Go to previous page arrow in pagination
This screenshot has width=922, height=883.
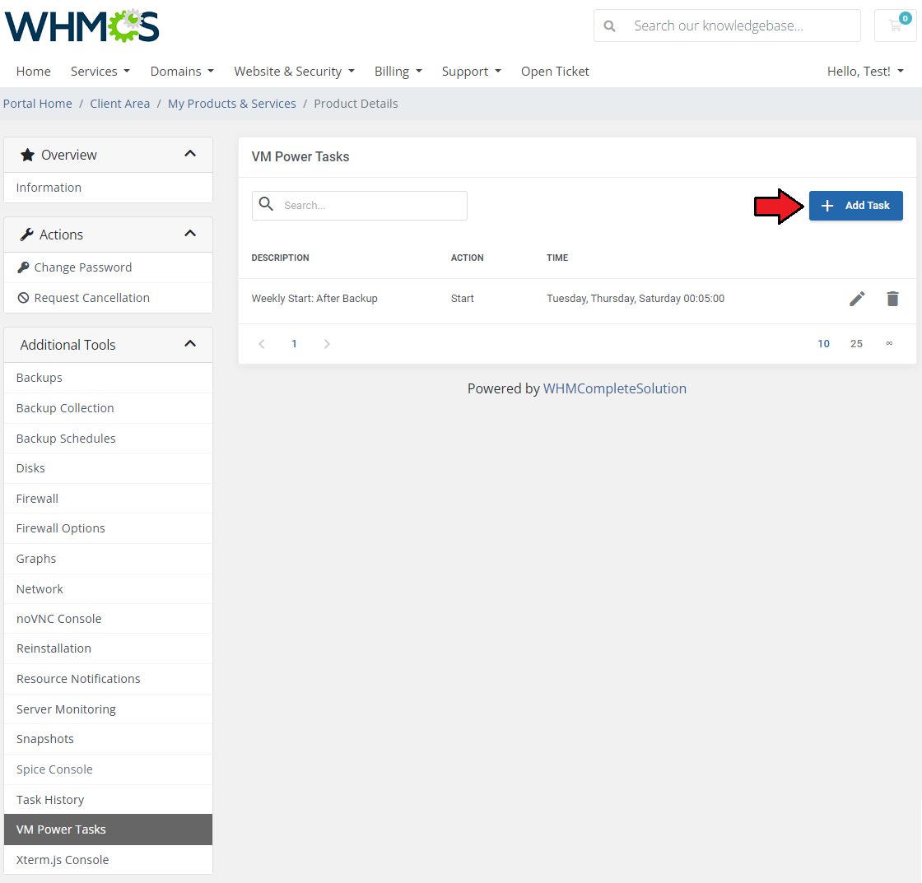click(x=262, y=344)
